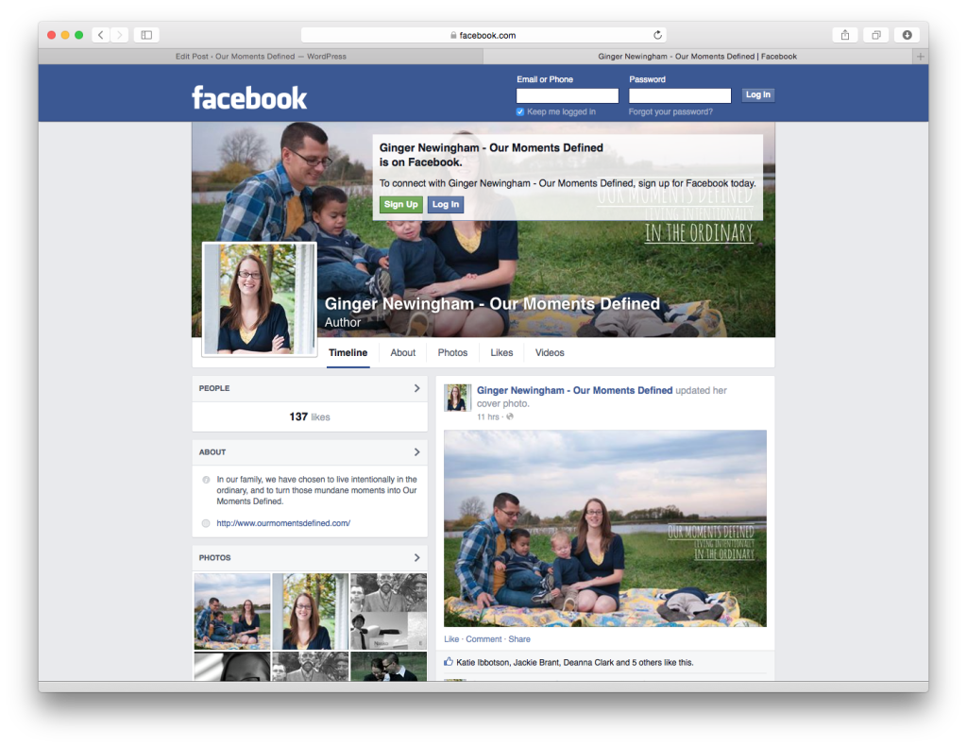This screenshot has height=747, width=967.
Task: Click the thumbs-up icon beside Katie Ibbotson
Action: [449, 662]
